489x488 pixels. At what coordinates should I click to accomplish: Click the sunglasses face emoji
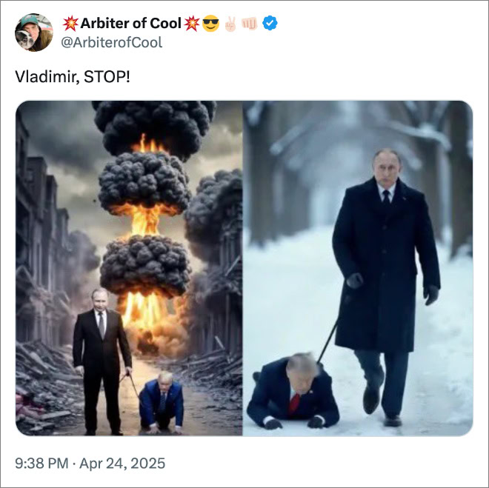[x=210, y=24]
